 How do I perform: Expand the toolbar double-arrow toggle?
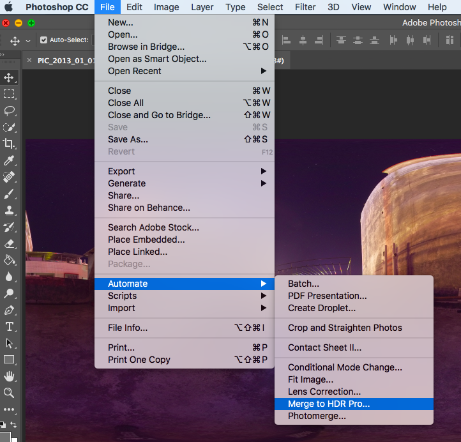[x=3, y=54]
